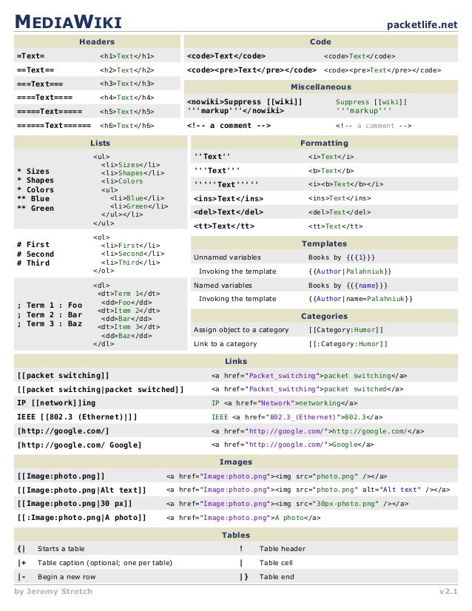
Task: Click the 'IEEE [[802.3 (Ethernet)|]]' example
Action: click(77, 417)
